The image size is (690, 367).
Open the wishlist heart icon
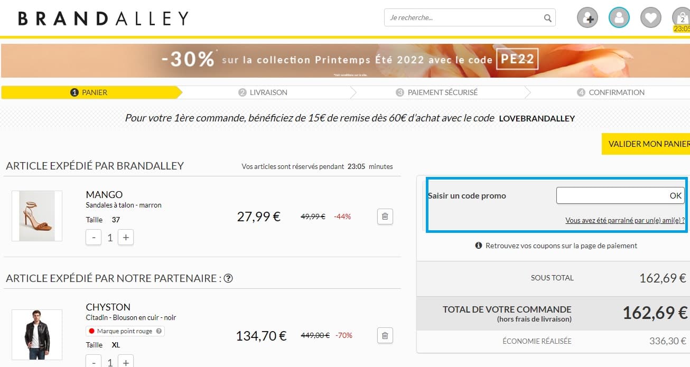point(650,17)
